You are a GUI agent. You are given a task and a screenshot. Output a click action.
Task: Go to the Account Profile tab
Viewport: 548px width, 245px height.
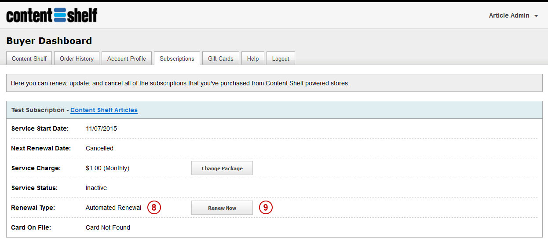pyautogui.click(x=127, y=59)
